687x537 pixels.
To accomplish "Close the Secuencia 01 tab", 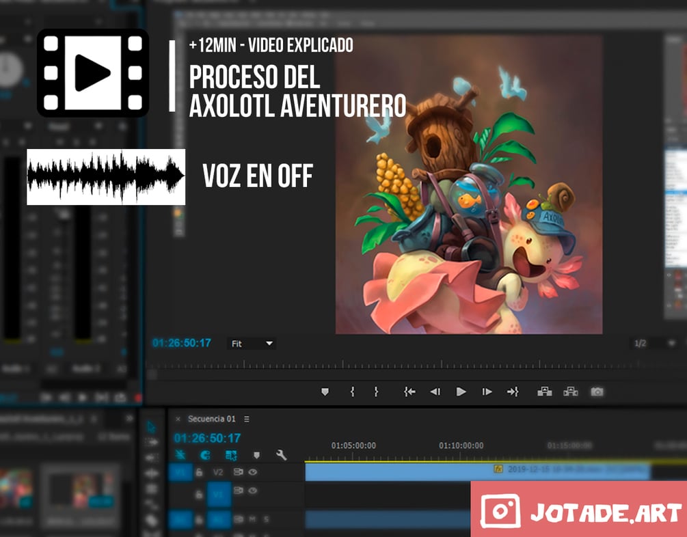I will [x=178, y=419].
